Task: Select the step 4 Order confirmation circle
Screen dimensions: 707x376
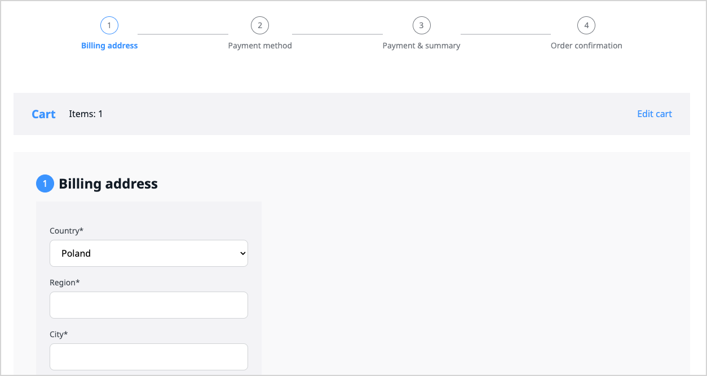Action: 586,25
